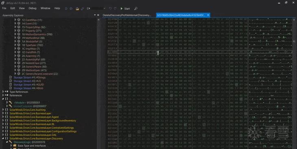Image resolution: width=297 pixels, height=149 pixels.
Task: Open the Debug menu
Action: [33, 8]
